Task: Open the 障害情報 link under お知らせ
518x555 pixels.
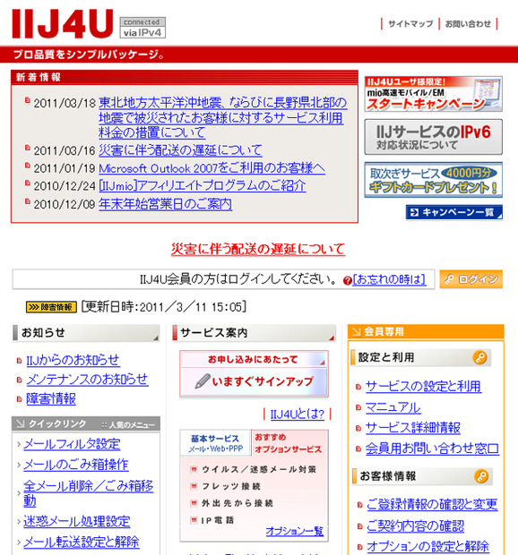Action: pyautogui.click(x=51, y=398)
